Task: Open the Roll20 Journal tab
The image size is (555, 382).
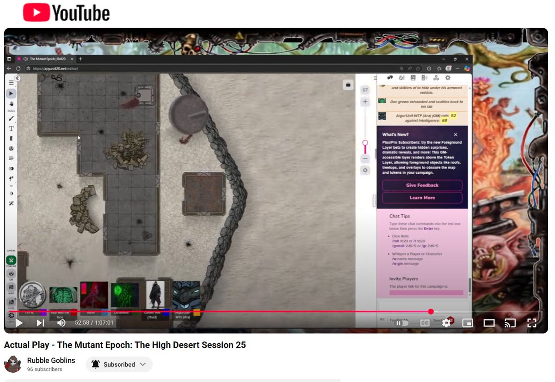Action: click(x=413, y=78)
